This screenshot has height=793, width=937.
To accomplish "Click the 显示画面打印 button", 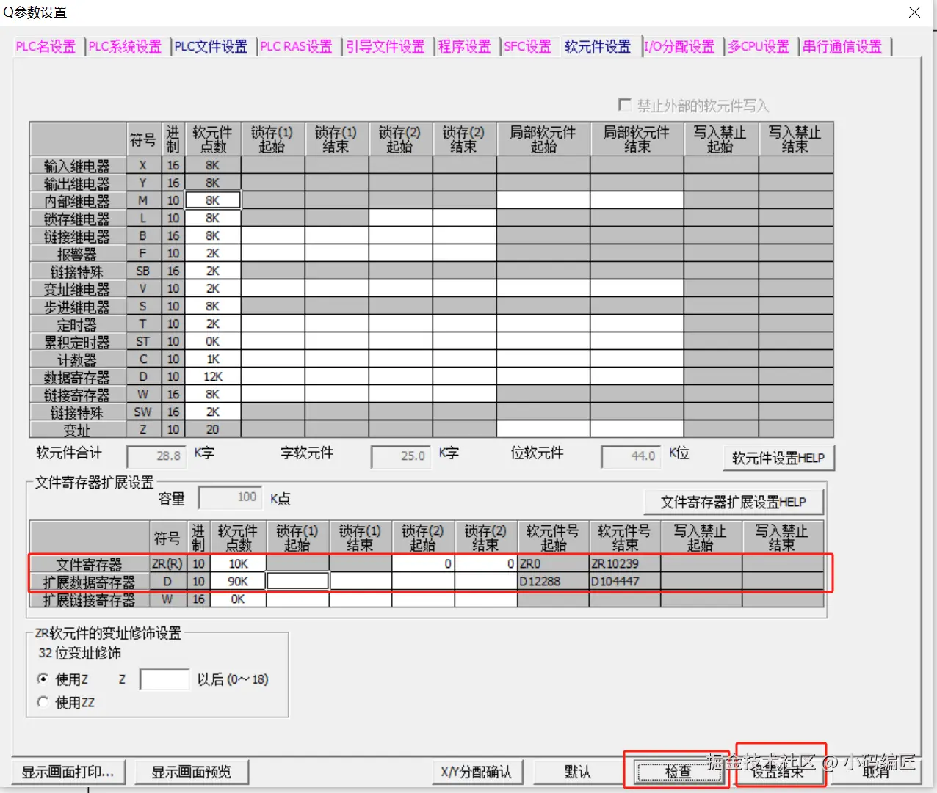I will click(68, 772).
